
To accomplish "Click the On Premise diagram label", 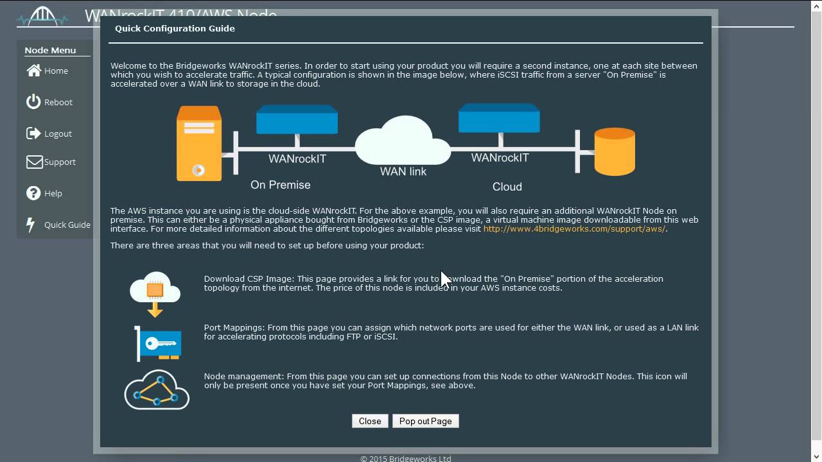I will [x=281, y=185].
